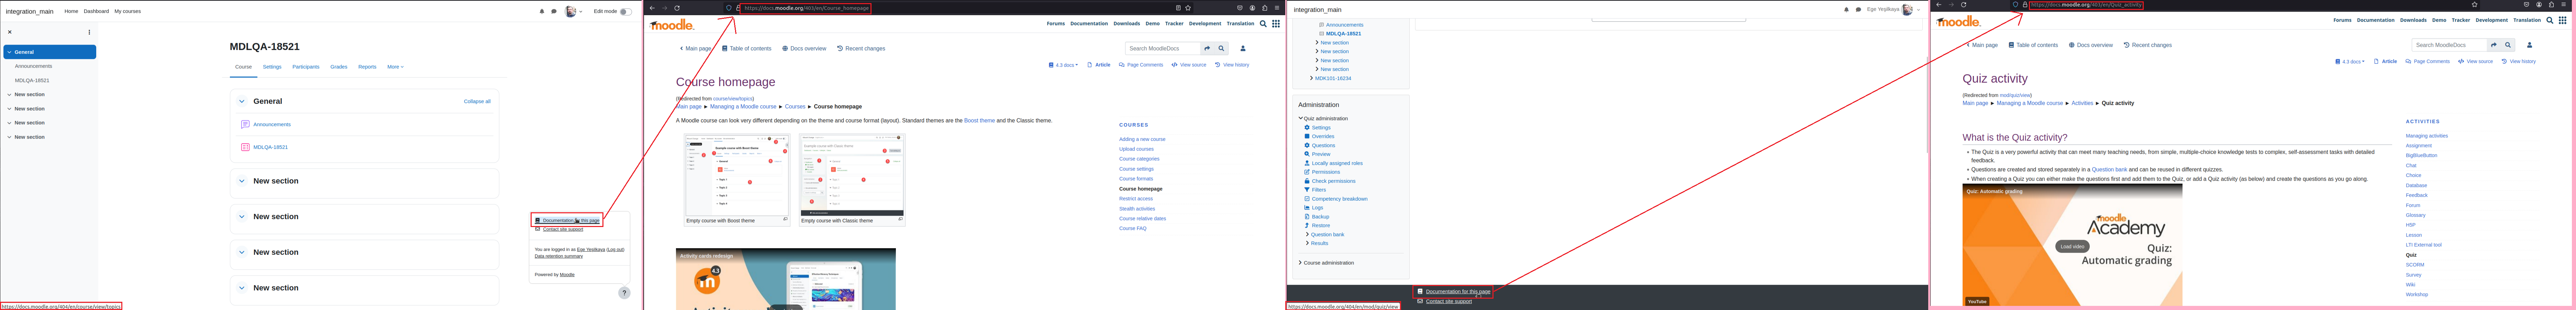Click Load video on Moodle Academy video

(x=2072, y=246)
